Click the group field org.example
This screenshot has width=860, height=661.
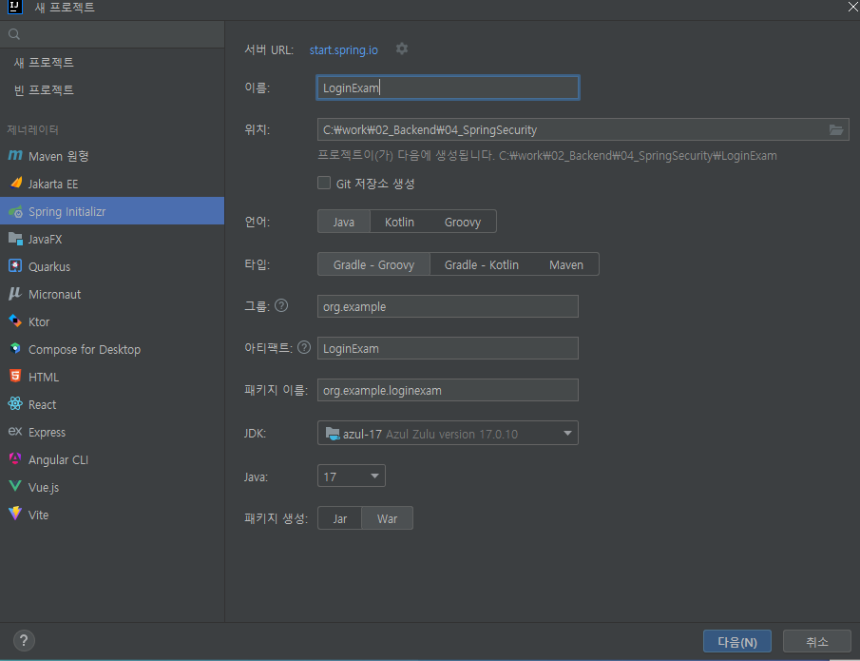pyautogui.click(x=448, y=306)
